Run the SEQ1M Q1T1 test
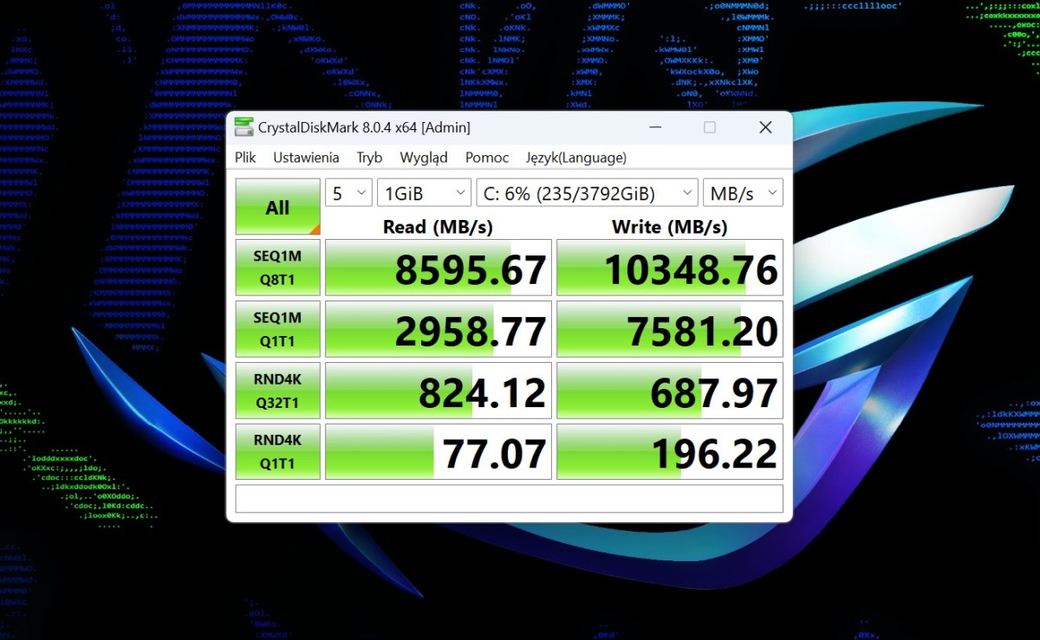The image size is (1040, 640). (278, 329)
